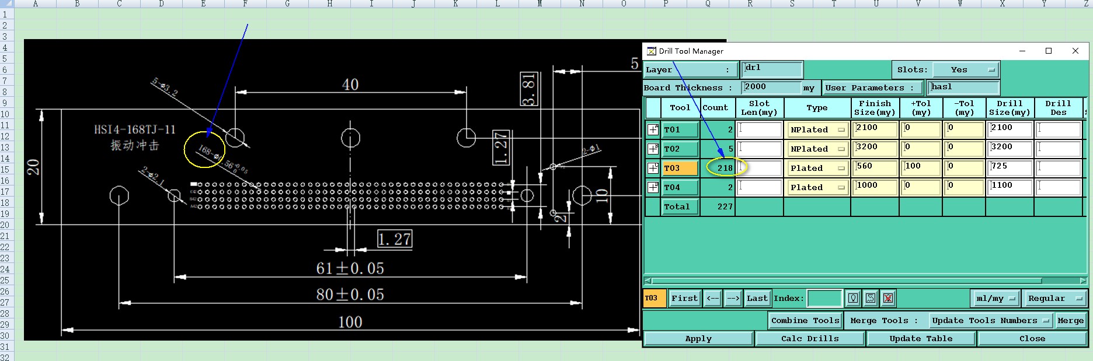Open the T02 Type NPlated dropdown
1093x361 pixels.
[817, 149]
